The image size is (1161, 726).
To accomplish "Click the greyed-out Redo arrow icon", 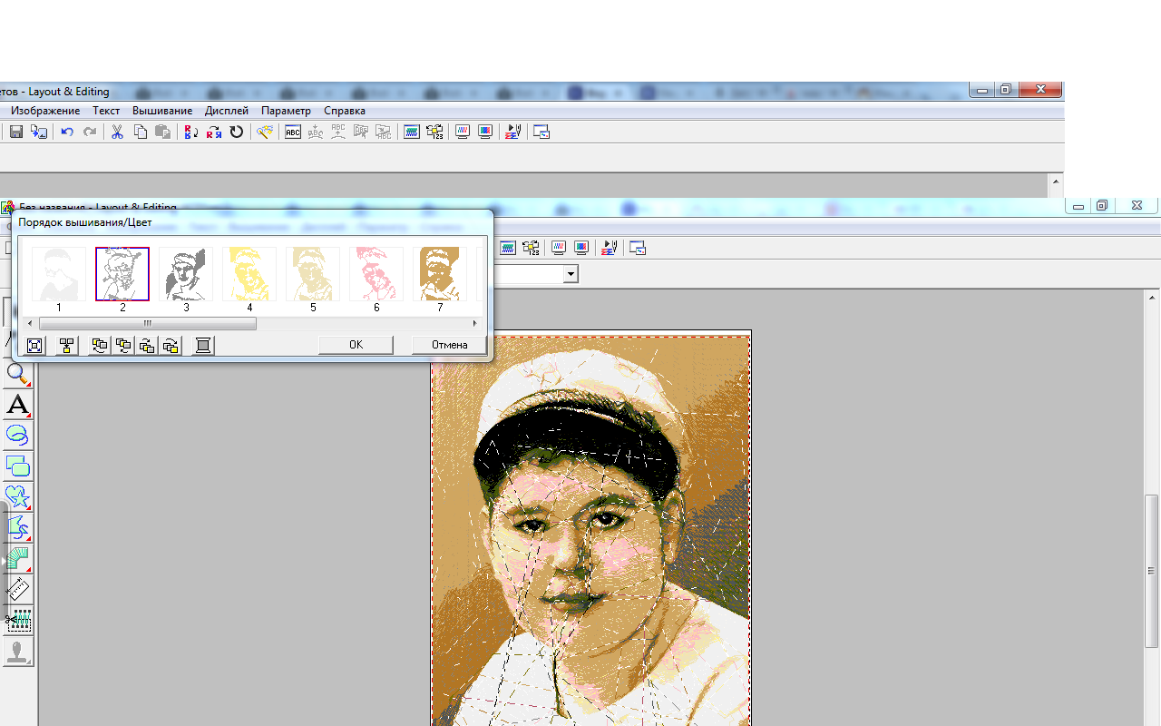I will coord(90,132).
